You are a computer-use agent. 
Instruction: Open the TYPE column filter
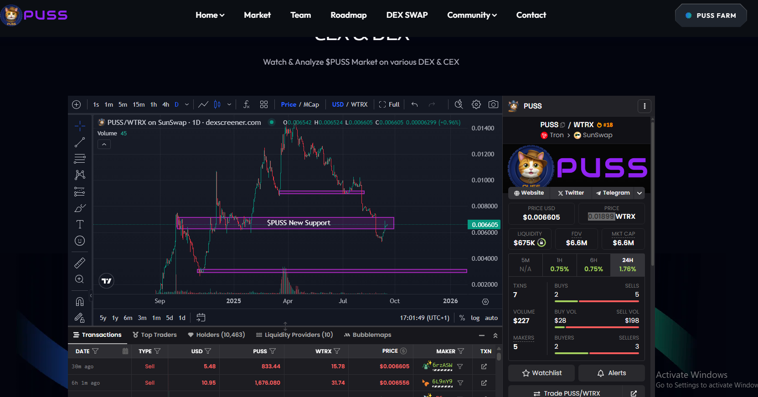click(x=157, y=351)
